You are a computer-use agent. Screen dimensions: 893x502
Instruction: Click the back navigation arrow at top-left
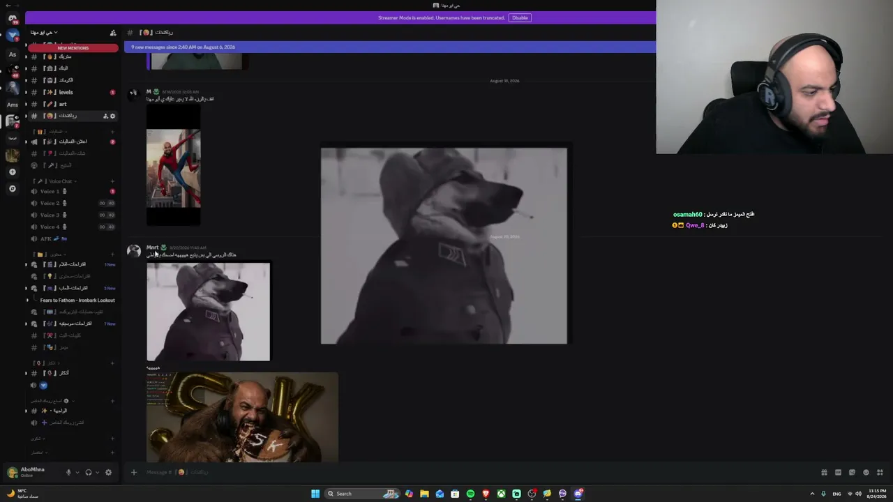pyautogui.click(x=7, y=5)
